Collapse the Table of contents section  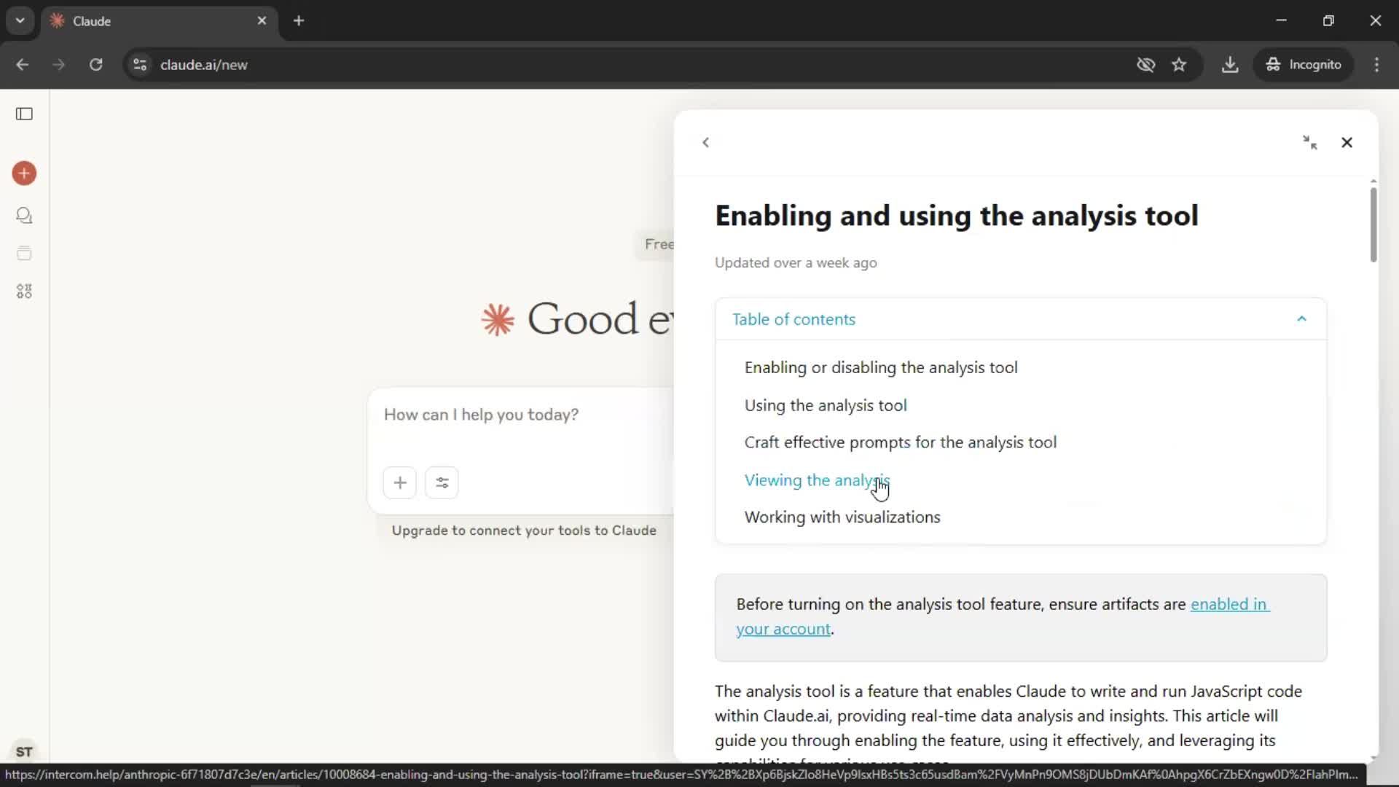point(1301,319)
